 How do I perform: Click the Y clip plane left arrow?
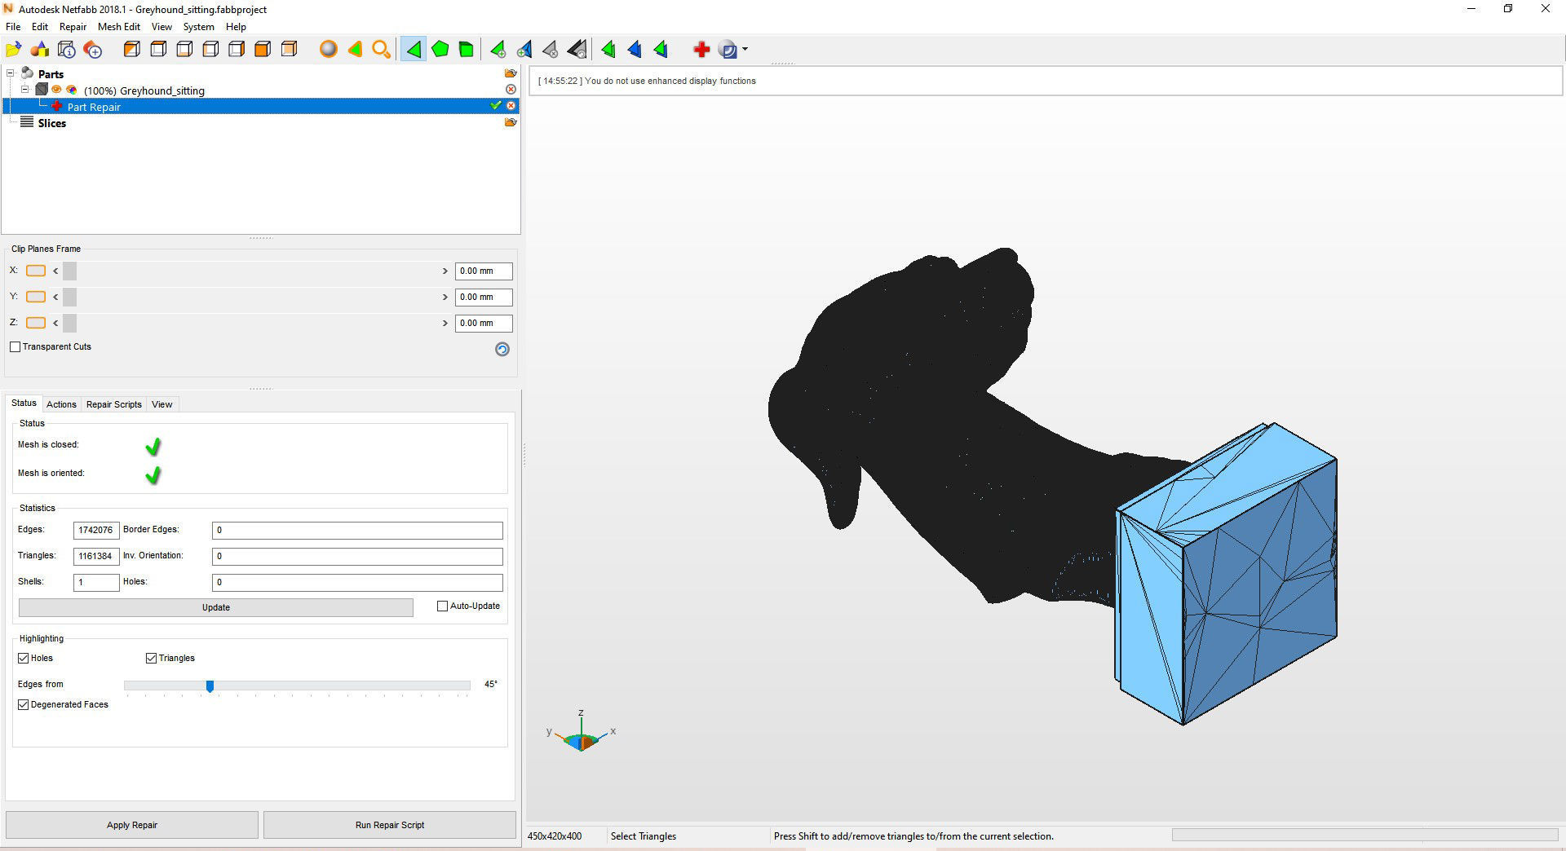coord(55,297)
